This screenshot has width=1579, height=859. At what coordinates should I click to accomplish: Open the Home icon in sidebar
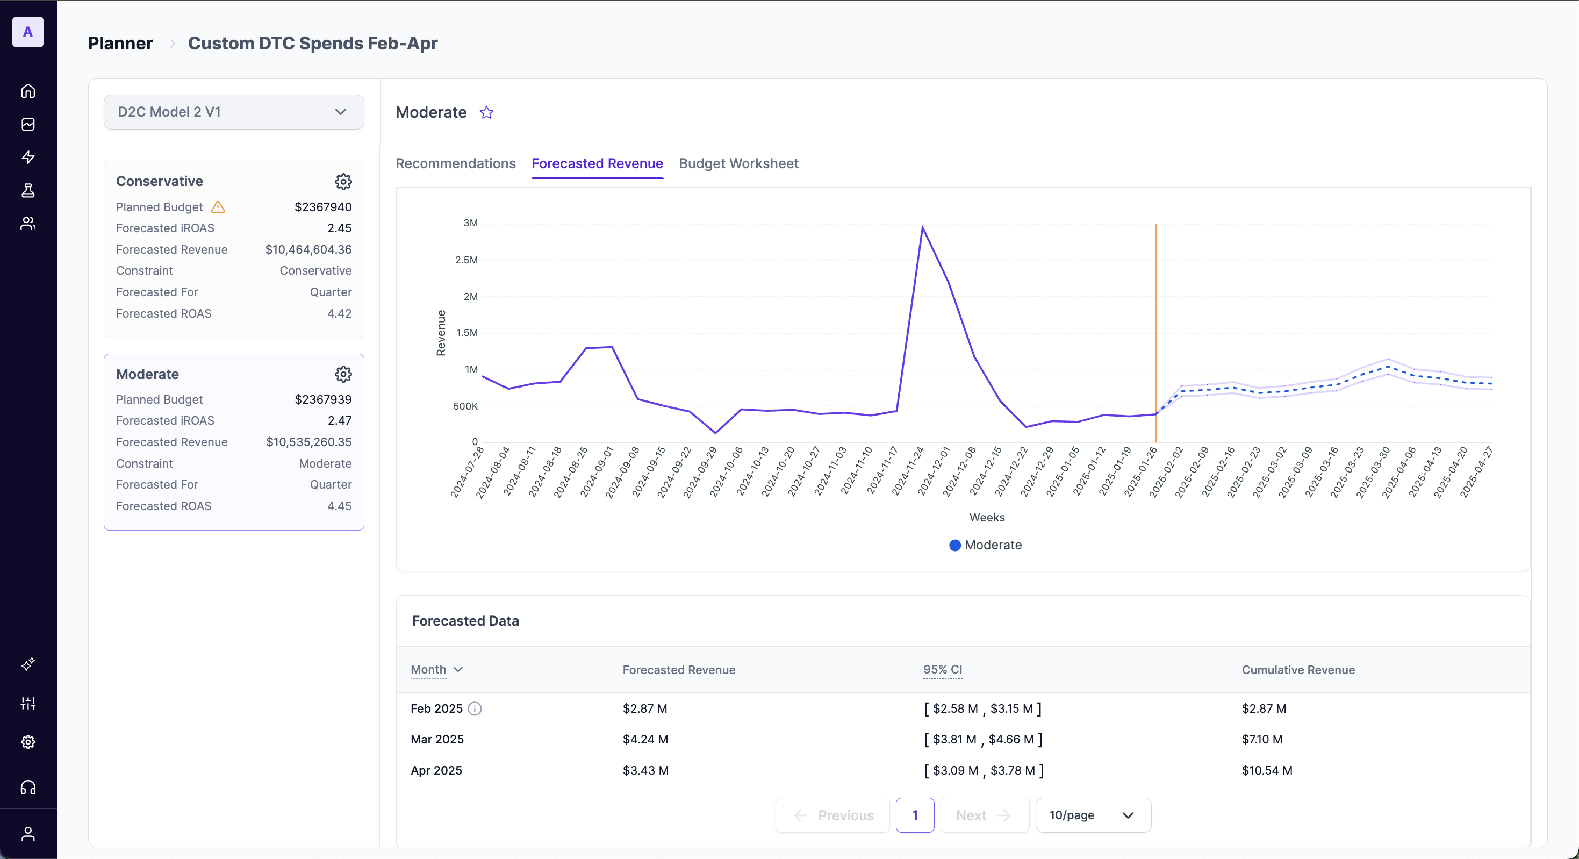pos(28,91)
